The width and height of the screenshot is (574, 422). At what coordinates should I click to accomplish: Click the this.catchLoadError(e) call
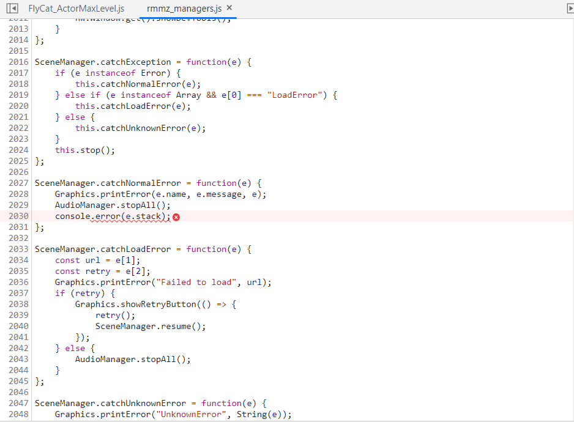point(133,106)
